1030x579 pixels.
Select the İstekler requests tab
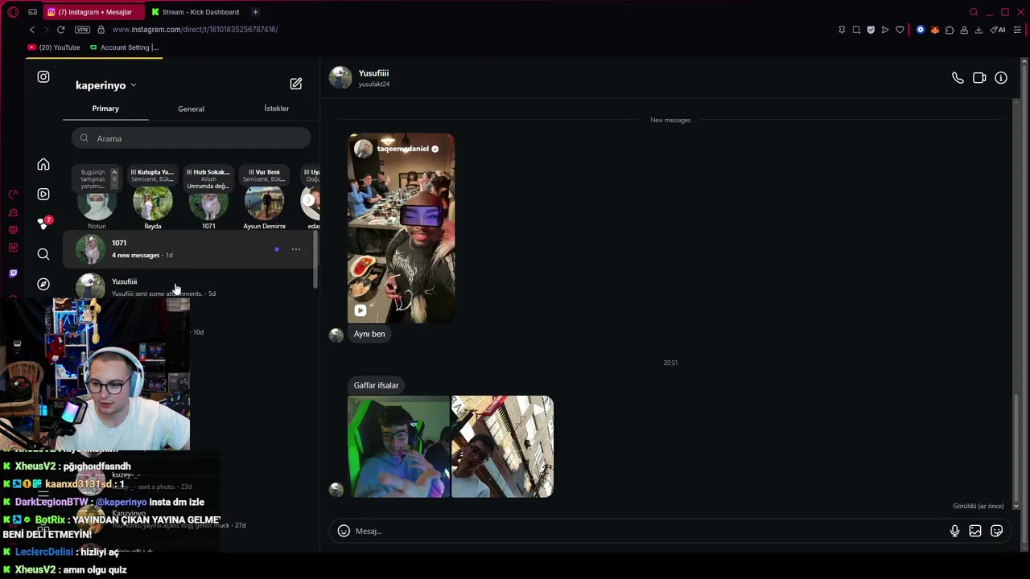(x=276, y=109)
